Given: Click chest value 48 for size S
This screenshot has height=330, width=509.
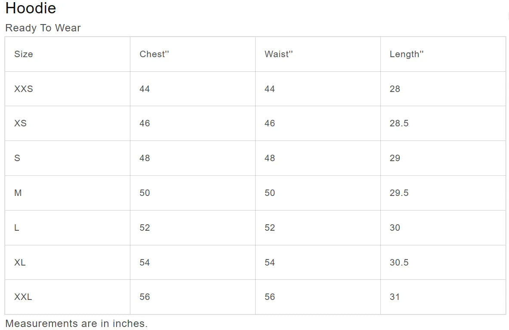Looking at the screenshot, I should (x=145, y=158).
